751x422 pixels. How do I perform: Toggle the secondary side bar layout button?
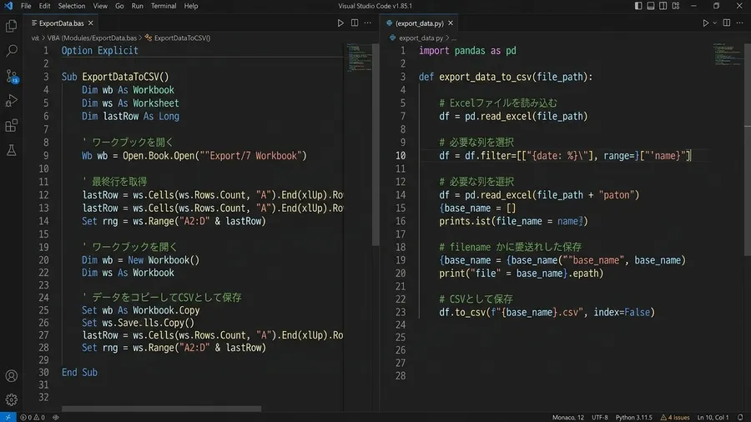(663, 6)
